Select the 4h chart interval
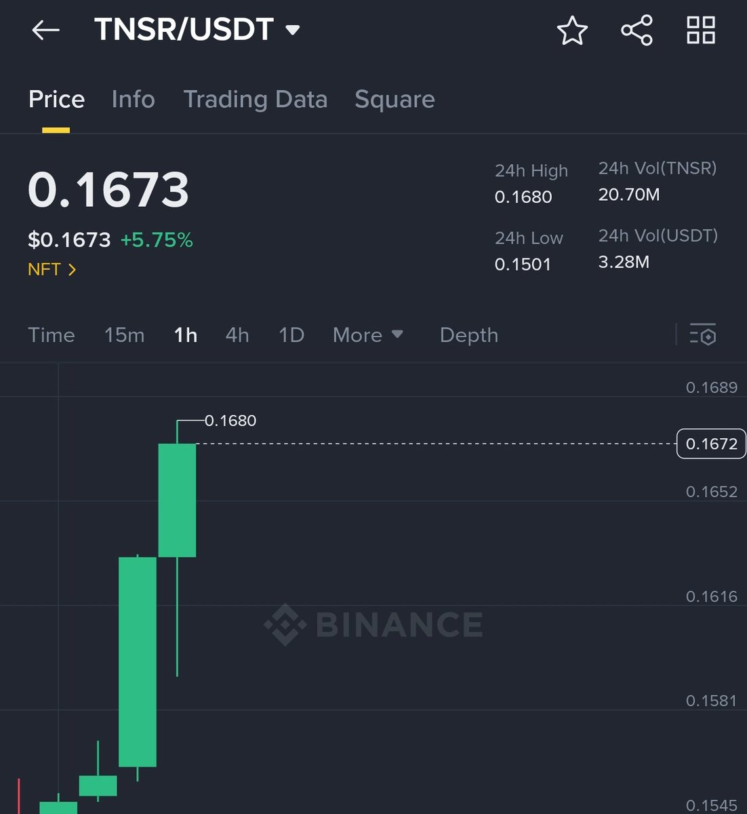 237,335
